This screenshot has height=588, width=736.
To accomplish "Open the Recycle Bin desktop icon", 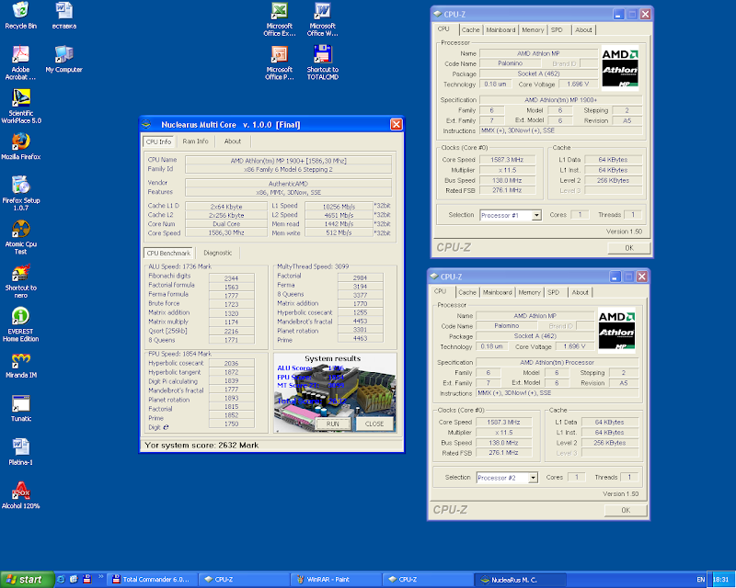I will [20, 15].
